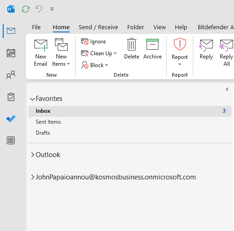Collapse the Favorites section
The image size is (234, 231).
click(x=33, y=99)
